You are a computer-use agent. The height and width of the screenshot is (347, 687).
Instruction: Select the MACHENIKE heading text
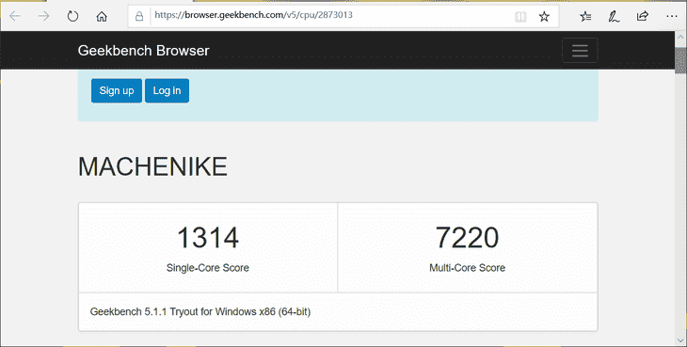pos(152,166)
